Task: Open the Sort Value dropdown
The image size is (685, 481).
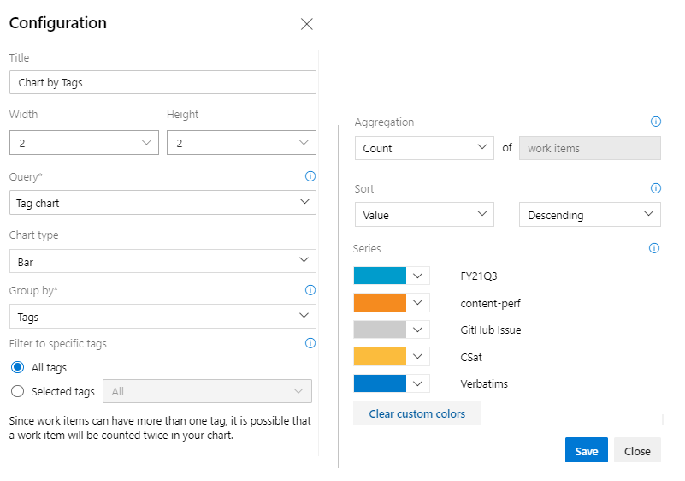Action: click(424, 214)
